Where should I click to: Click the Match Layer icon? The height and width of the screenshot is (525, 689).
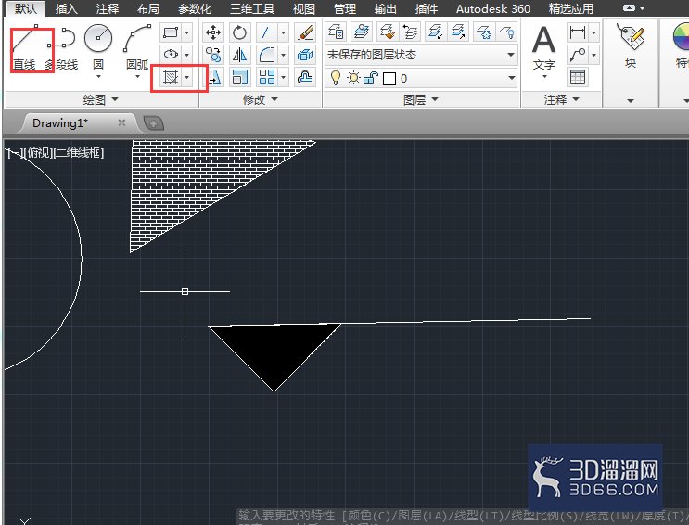(x=387, y=32)
